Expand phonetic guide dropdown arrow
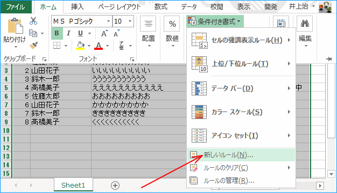The width and height of the screenshot is (337, 193). 130,46
